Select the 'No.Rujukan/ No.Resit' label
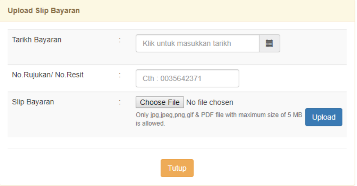 pyautogui.click(x=48, y=75)
